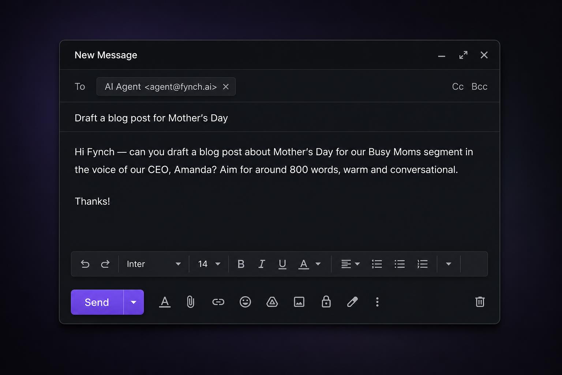Click the Redo arrow icon

105,264
